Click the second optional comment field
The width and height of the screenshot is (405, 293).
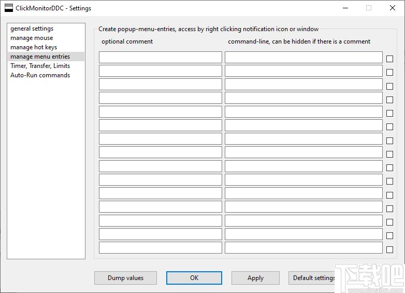(161, 71)
